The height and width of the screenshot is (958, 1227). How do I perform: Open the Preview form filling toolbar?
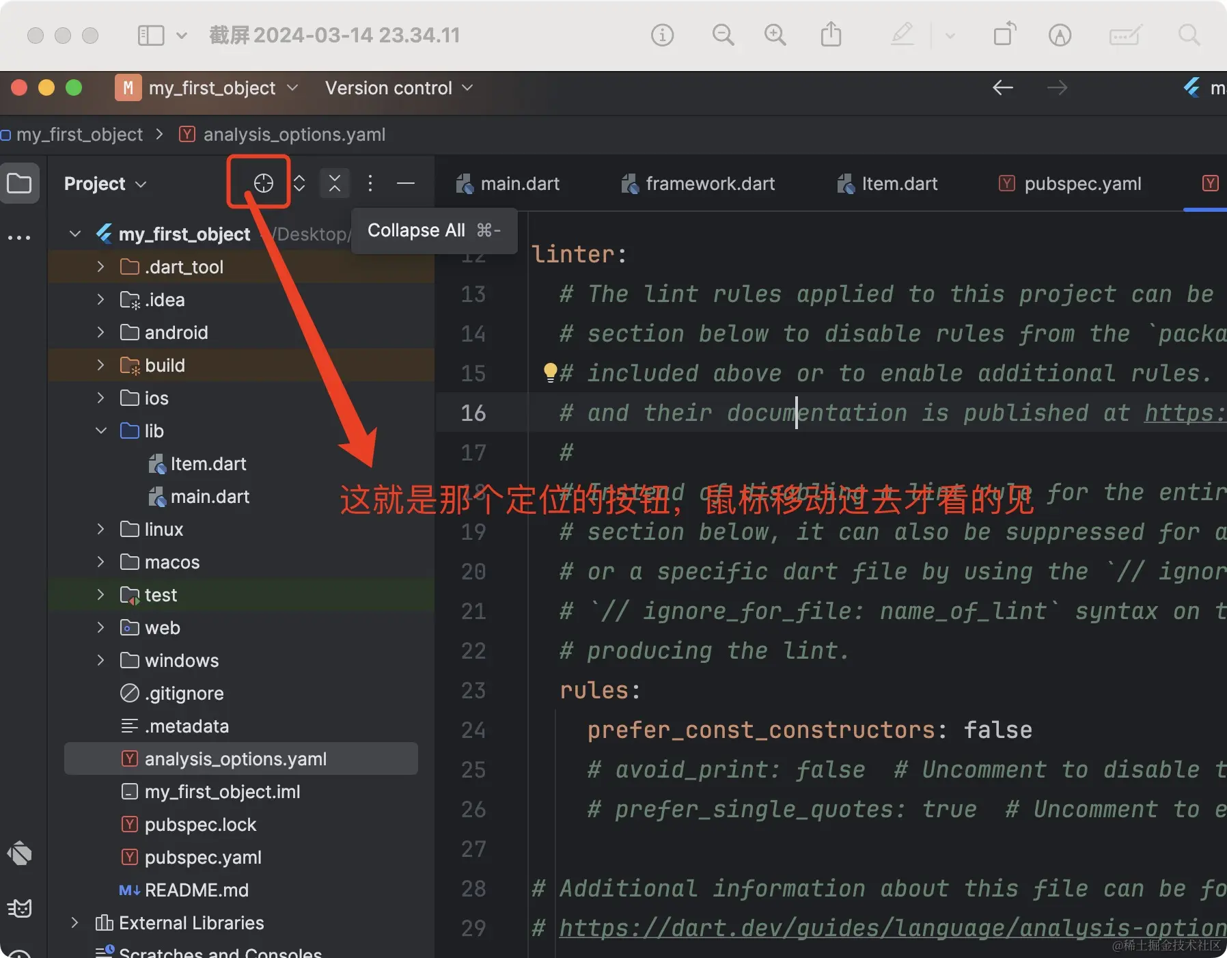pyautogui.click(x=1125, y=35)
